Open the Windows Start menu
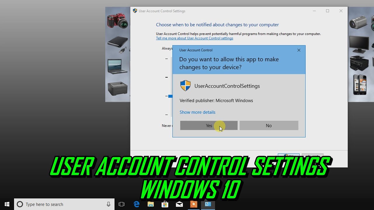 coord(7,204)
